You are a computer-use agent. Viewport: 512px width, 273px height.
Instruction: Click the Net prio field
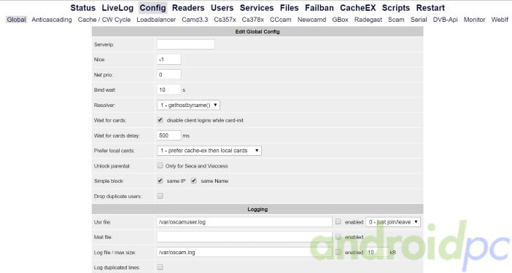pos(168,74)
